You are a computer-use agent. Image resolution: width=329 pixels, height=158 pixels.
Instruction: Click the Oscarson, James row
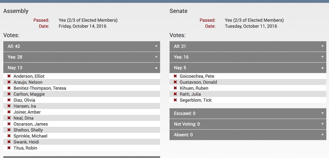30,124
